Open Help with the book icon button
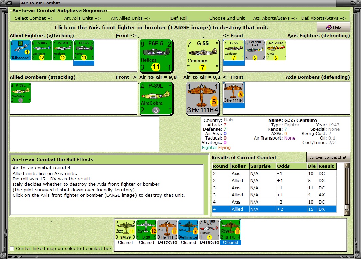 333,27
